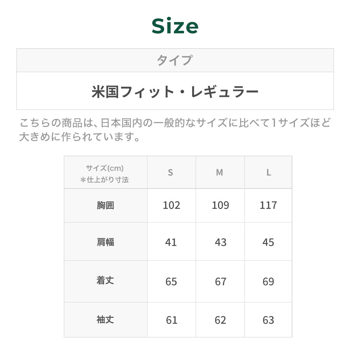Click shoulder width value 45
Screen dimensions: 350x350
click(268, 242)
